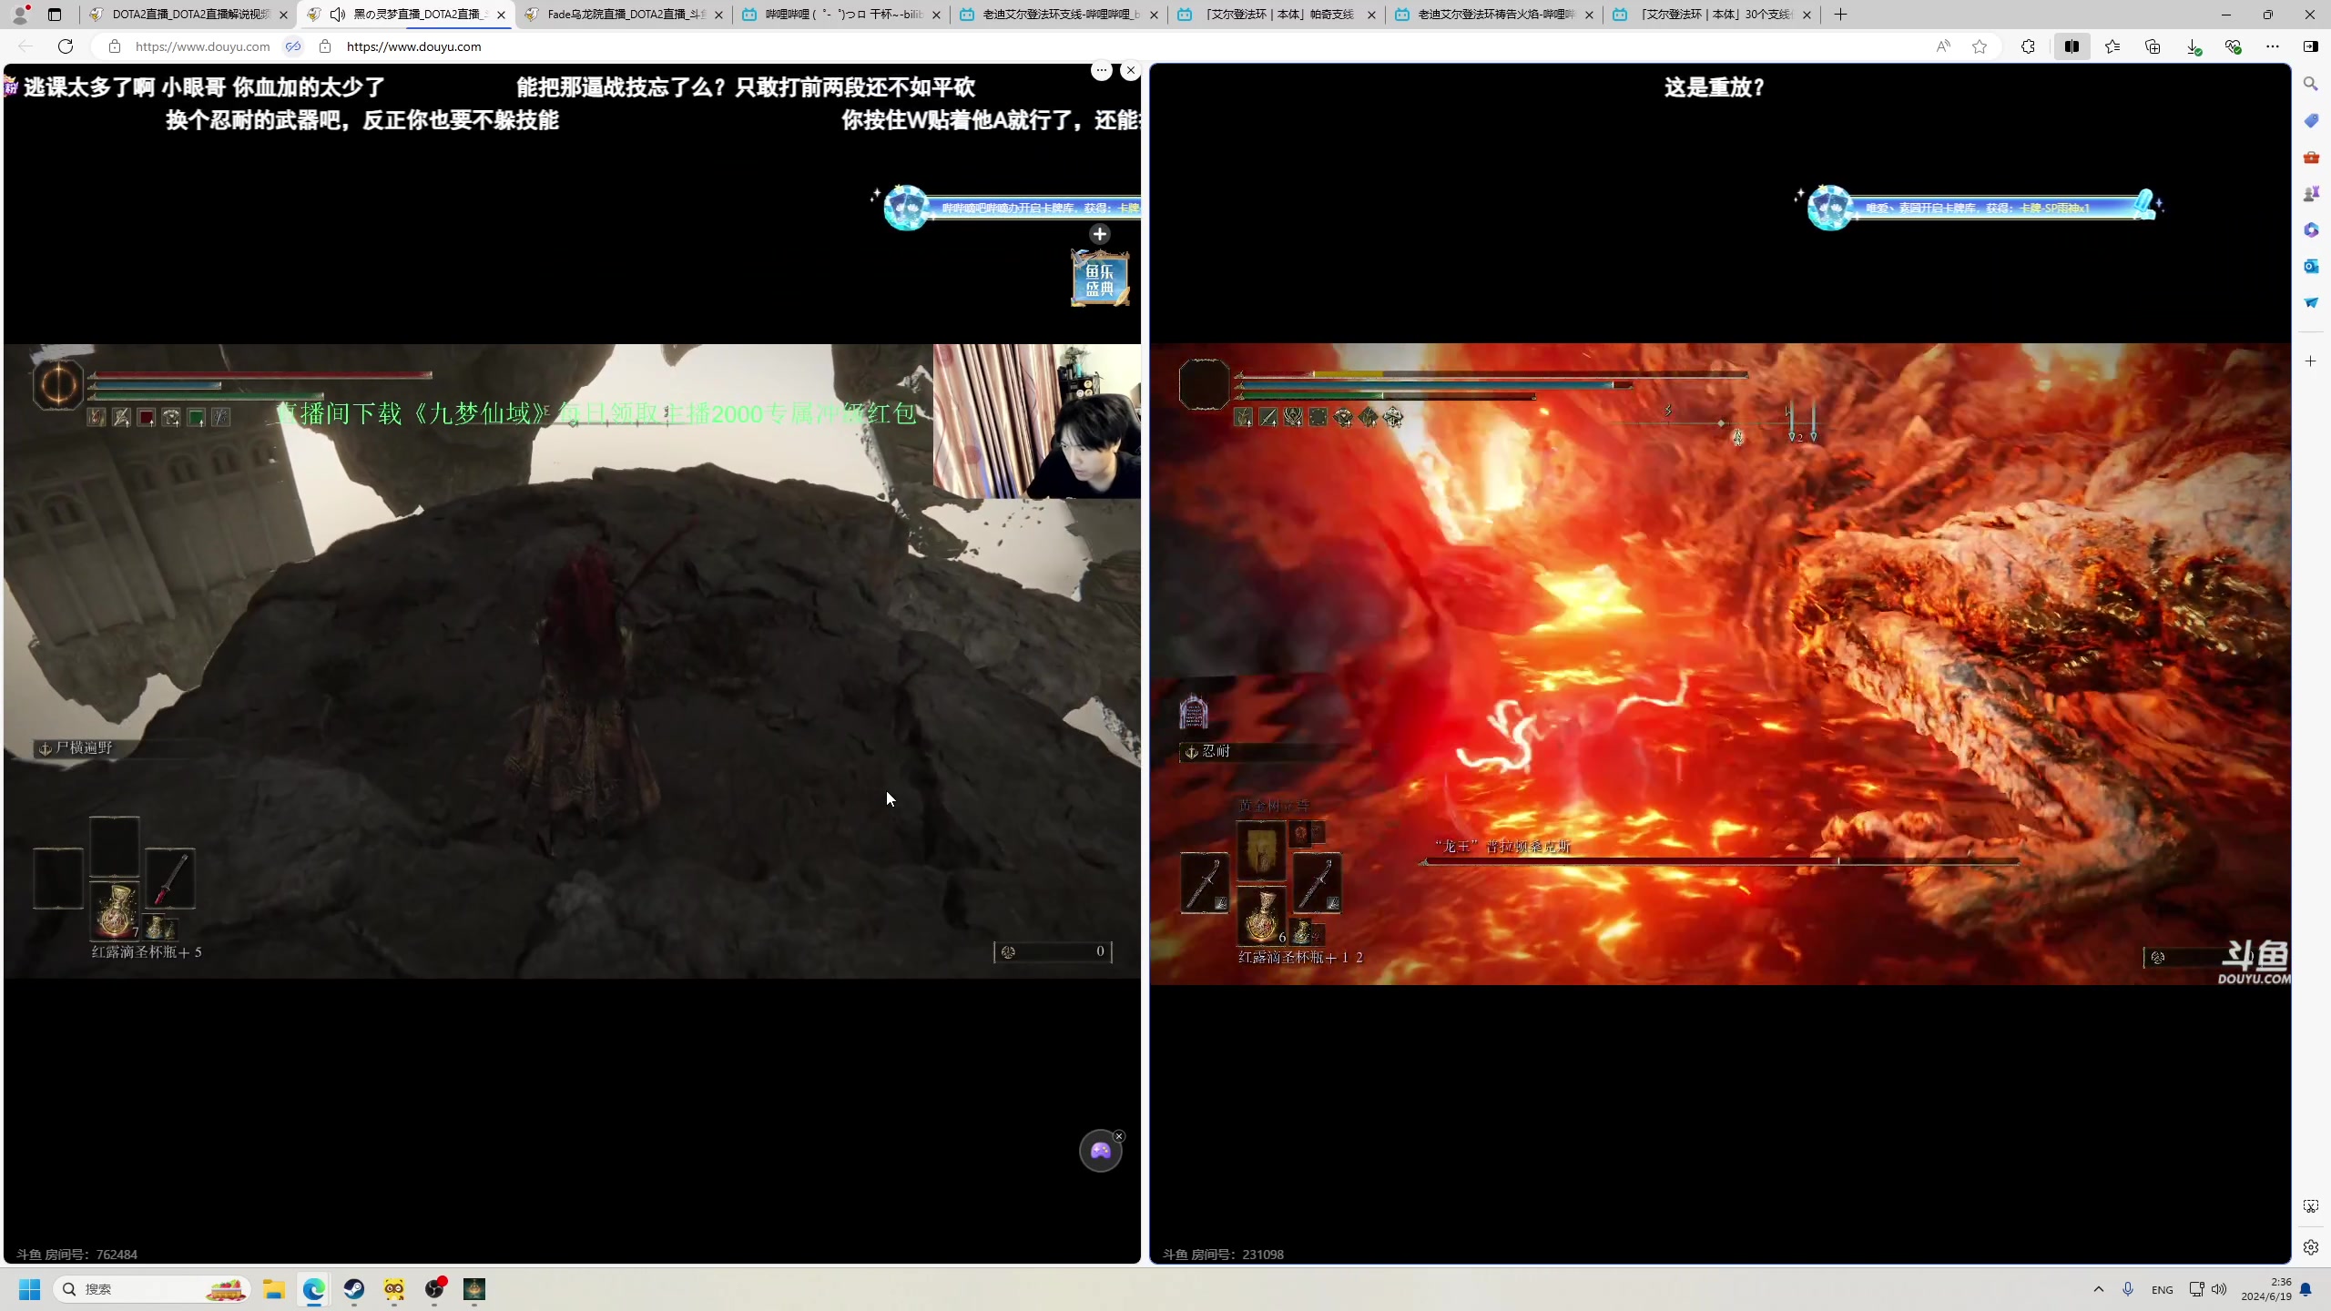Open sidebar settings gear
This screenshot has height=1311, width=2331.
click(x=2311, y=1247)
